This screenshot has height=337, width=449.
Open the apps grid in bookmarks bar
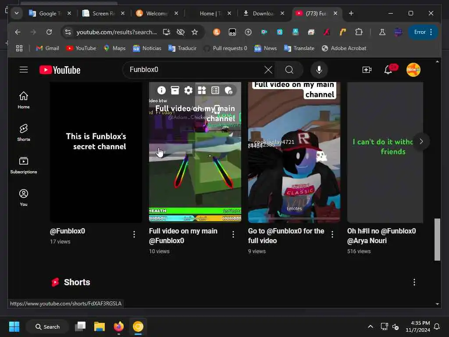[19, 48]
